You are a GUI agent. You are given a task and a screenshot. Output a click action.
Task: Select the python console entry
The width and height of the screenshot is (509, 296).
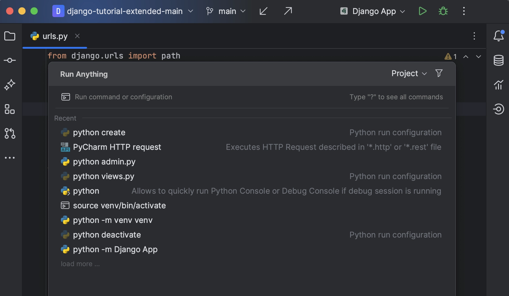coord(252,191)
